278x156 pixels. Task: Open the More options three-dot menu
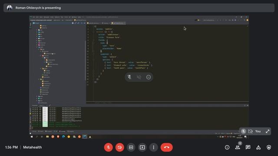153,147
